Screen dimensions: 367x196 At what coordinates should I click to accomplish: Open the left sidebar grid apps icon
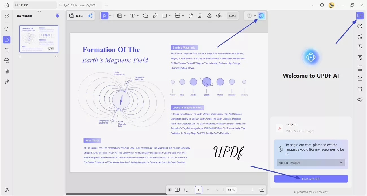(7, 16)
